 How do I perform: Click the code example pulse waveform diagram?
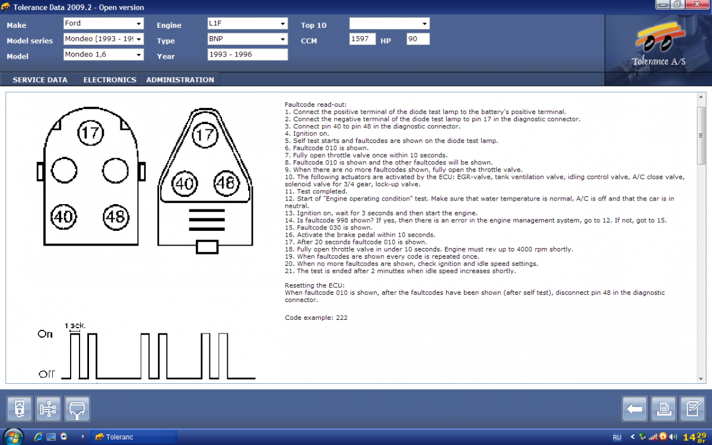click(x=146, y=351)
